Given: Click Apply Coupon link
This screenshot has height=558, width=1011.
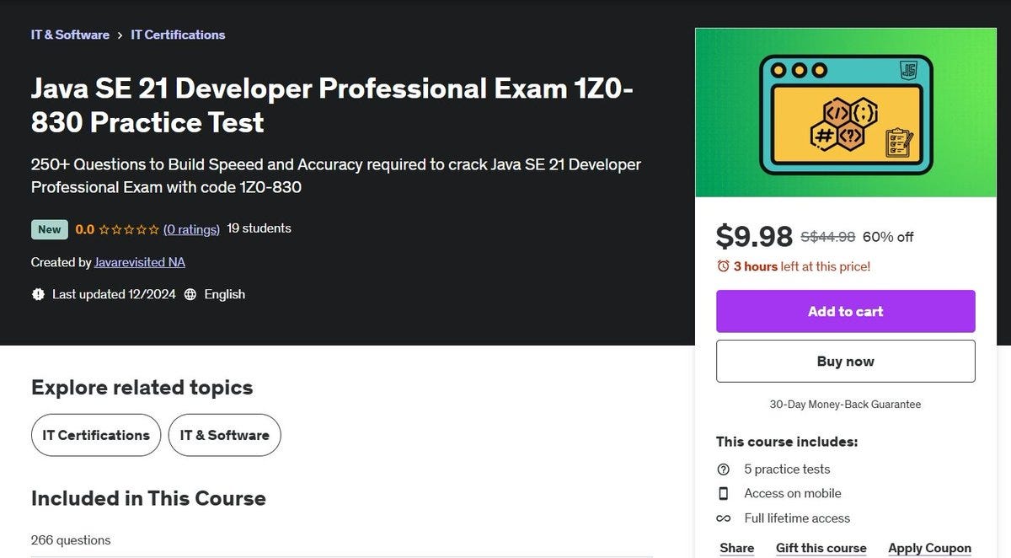Looking at the screenshot, I should (x=930, y=548).
